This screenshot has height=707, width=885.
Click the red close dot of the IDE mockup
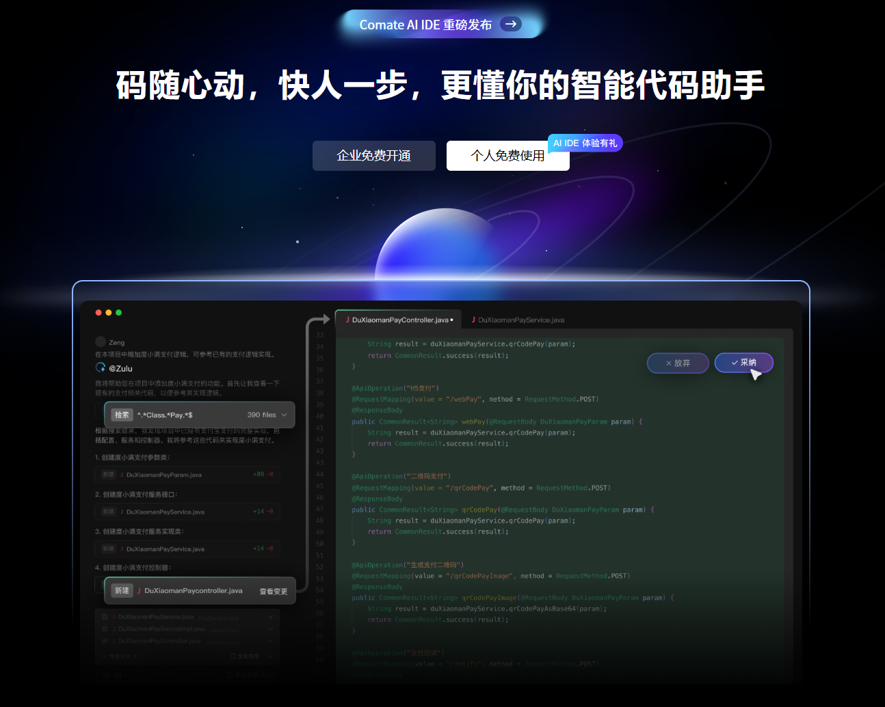tap(98, 312)
